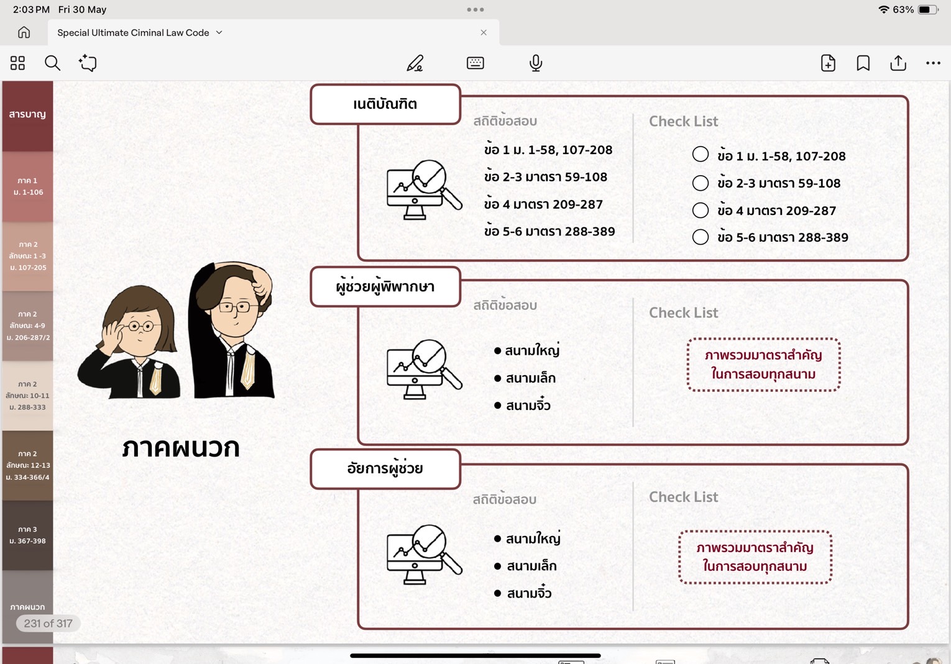Open statistics link ข้อ 1 ม. 1-58, 107-208
Screen dimensions: 951x664
[x=548, y=150]
